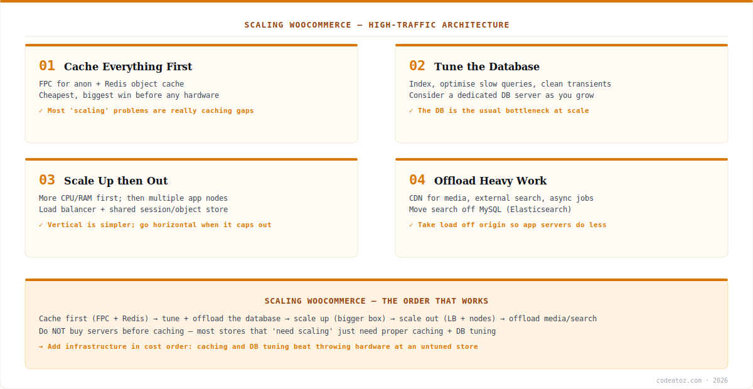Click the note 'The DB is the usual bottleneck at scale'
Viewport: 753px width, 389px height.
click(x=499, y=110)
